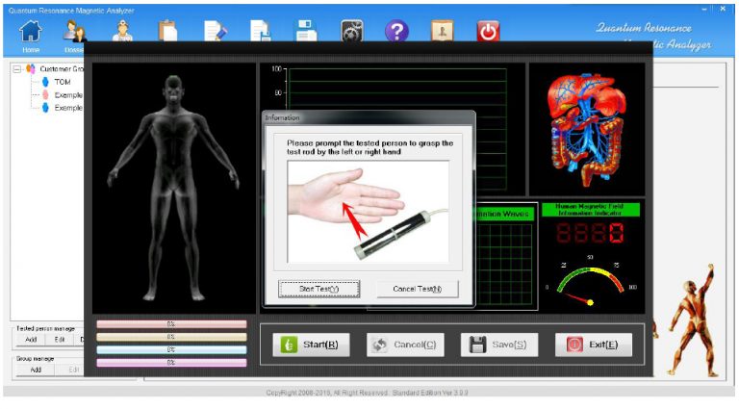Click the red power exit icon
The width and height of the screenshot is (739, 409).
point(489,32)
